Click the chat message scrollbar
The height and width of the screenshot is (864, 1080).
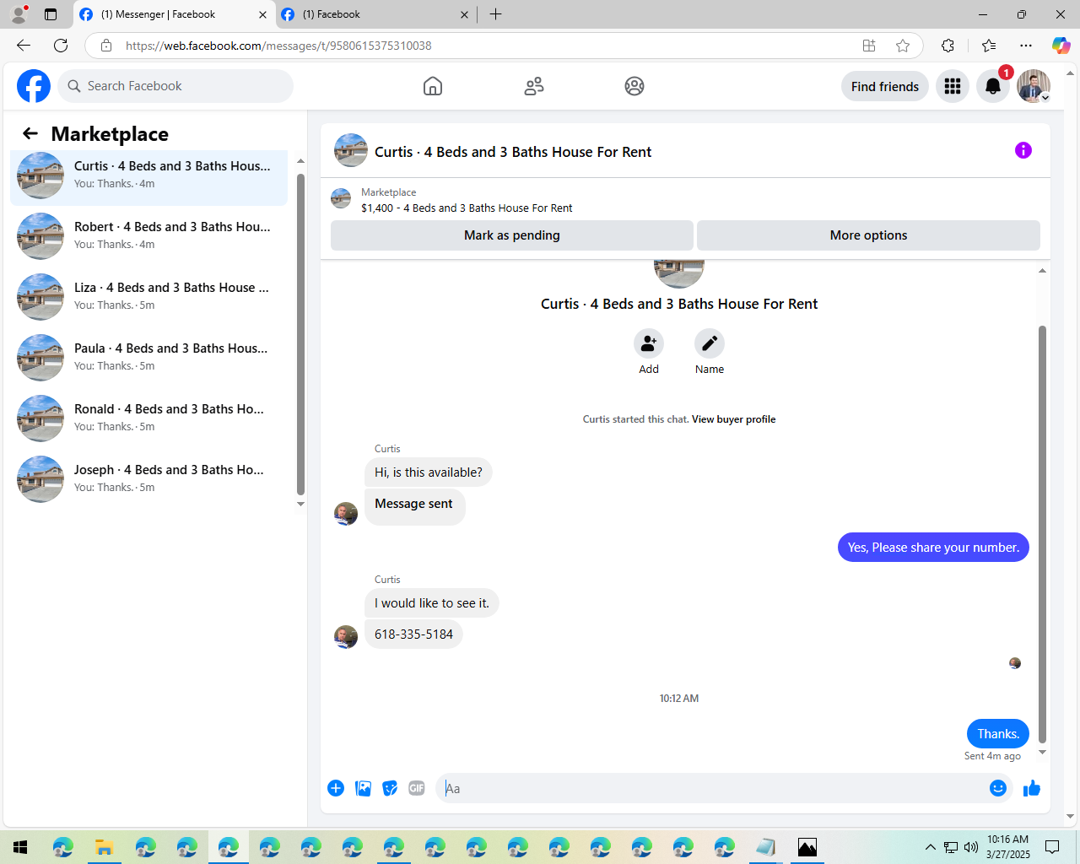[x=1042, y=534]
